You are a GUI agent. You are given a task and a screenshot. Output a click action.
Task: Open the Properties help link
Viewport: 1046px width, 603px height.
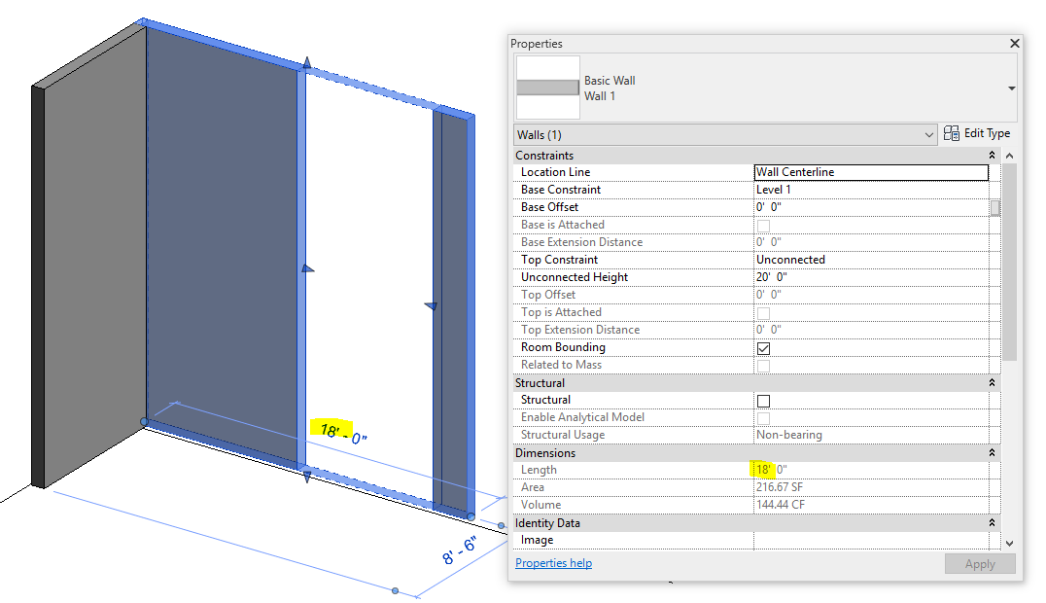pos(554,563)
